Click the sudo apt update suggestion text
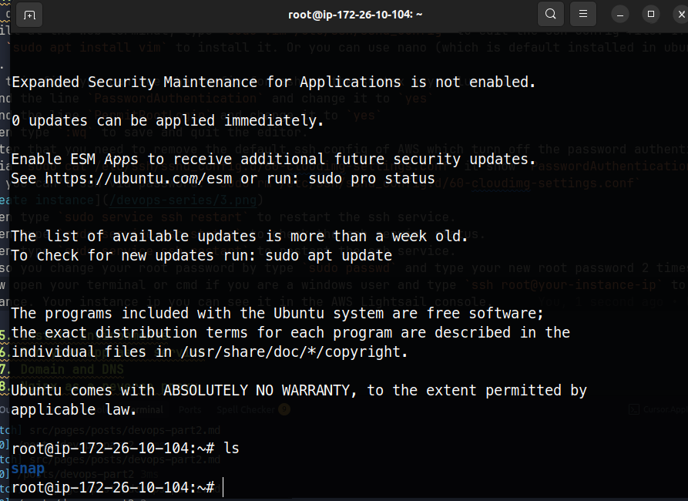 331,255
